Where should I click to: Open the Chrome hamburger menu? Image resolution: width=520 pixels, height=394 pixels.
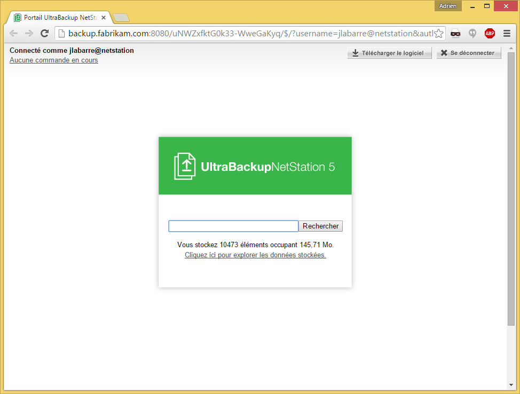(x=507, y=34)
